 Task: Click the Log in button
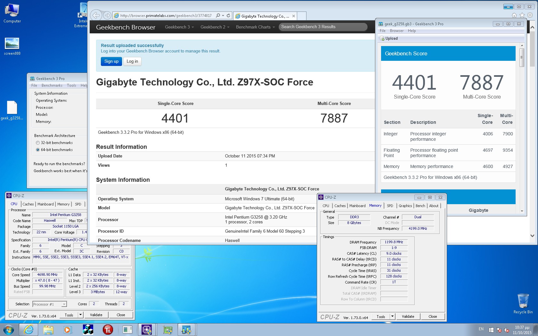(x=132, y=61)
